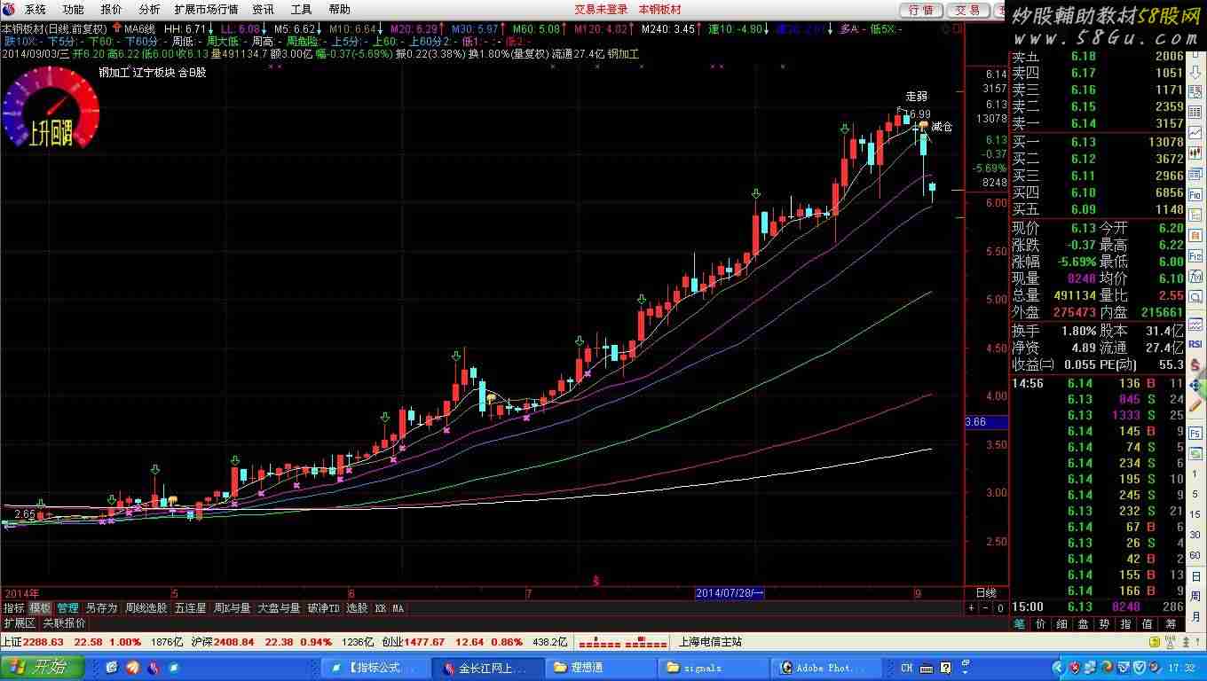This screenshot has width=1207, height=681.
Task: Select the 周K与量 tab
Action: [233, 608]
